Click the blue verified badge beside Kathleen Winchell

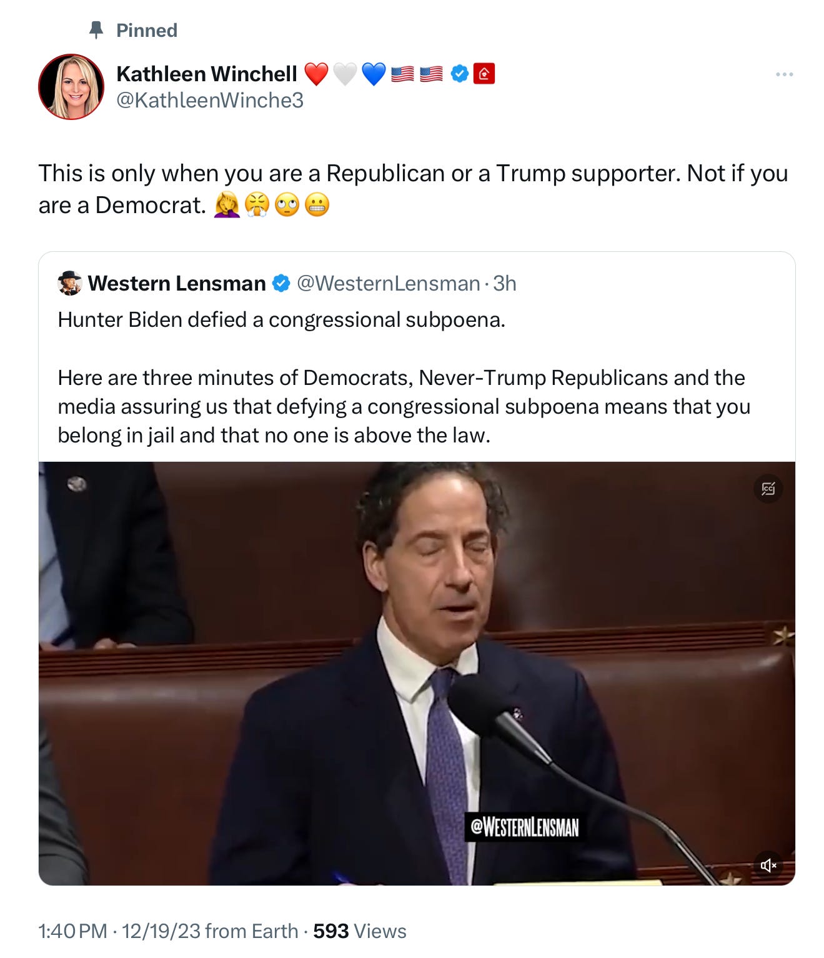460,74
